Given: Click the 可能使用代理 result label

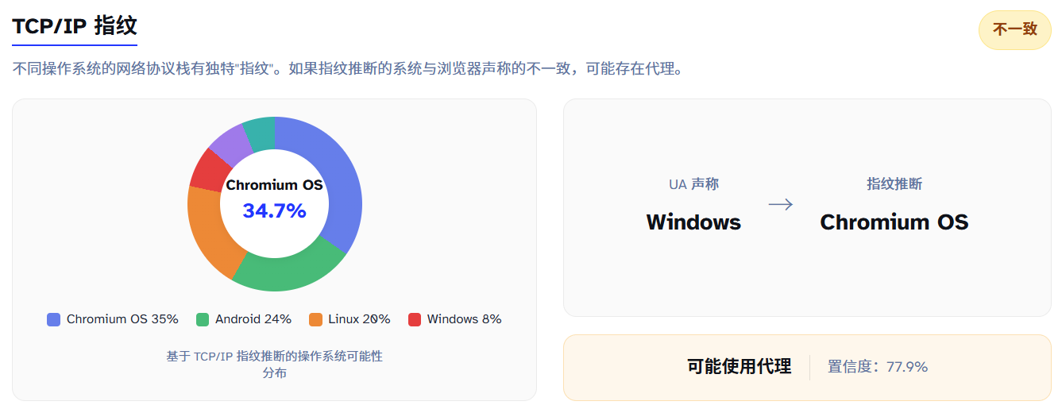Looking at the screenshot, I should [739, 367].
